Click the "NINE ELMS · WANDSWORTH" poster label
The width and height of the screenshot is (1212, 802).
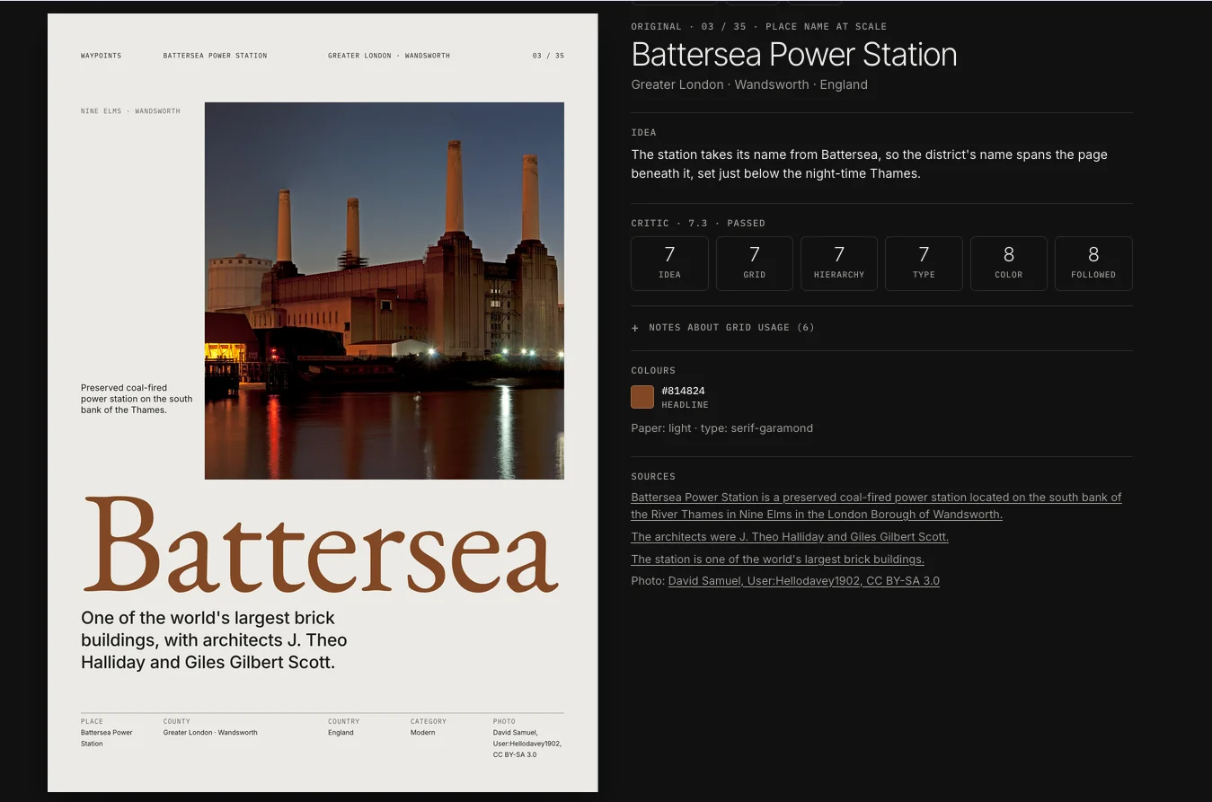point(130,111)
